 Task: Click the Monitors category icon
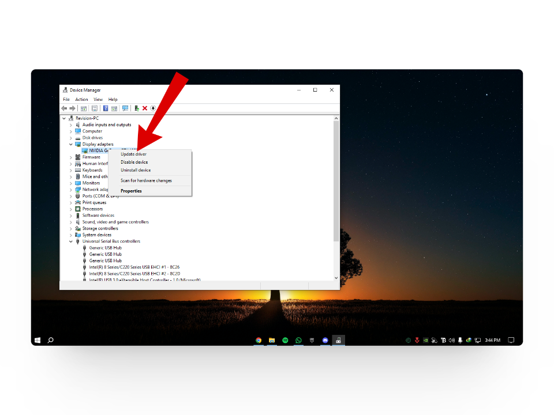[x=78, y=183]
